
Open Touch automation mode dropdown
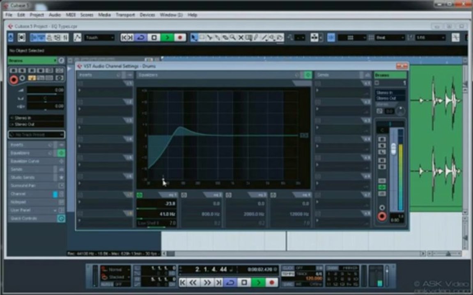99,37
